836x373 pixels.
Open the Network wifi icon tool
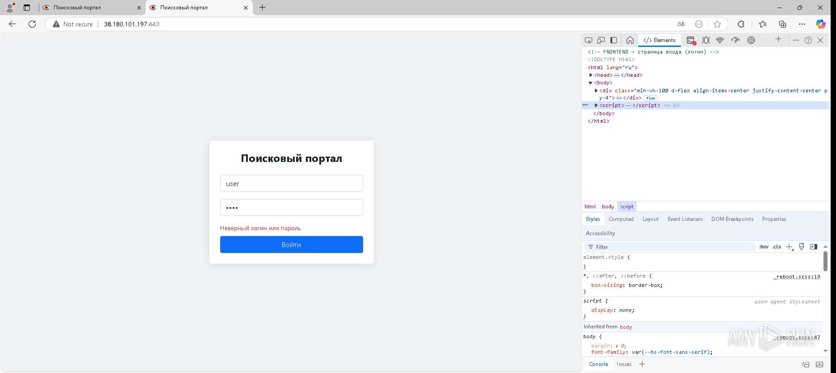pyautogui.click(x=720, y=40)
